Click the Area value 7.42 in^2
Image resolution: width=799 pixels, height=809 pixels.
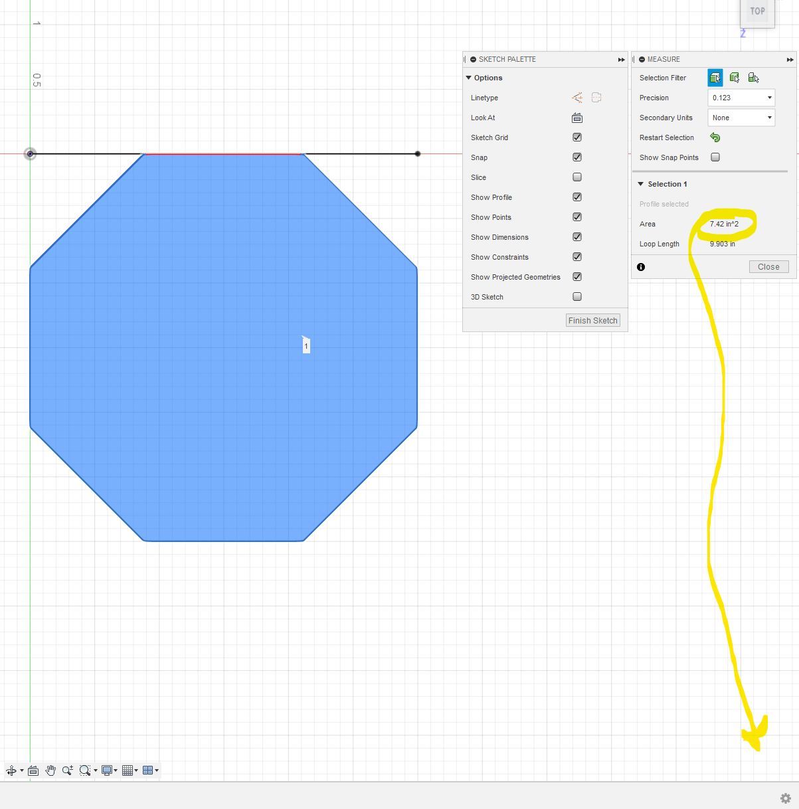click(724, 224)
